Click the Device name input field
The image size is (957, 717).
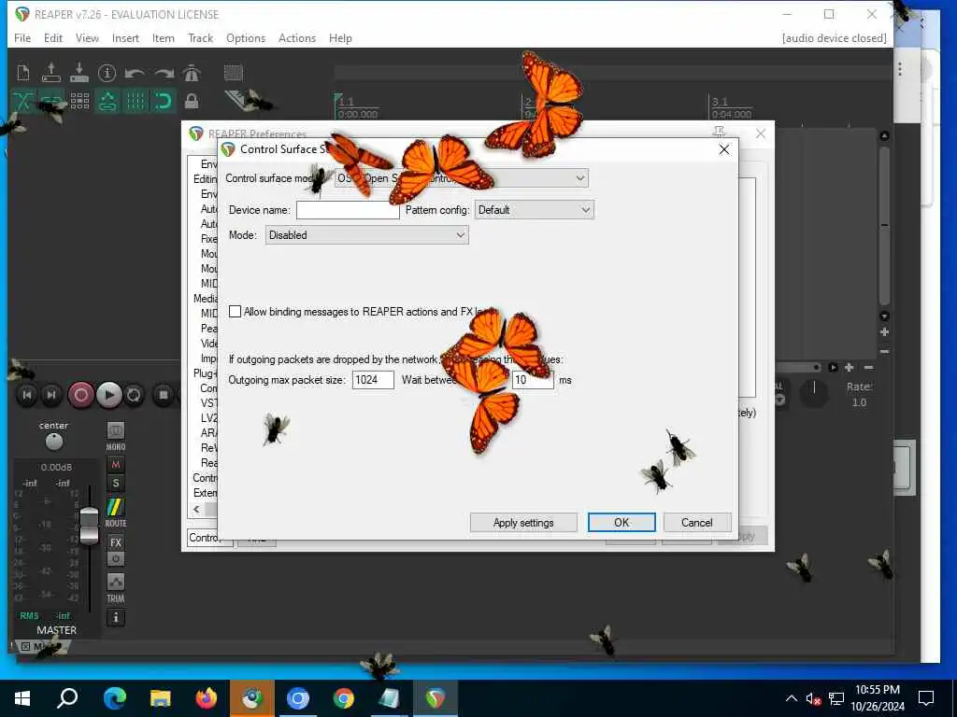(348, 210)
